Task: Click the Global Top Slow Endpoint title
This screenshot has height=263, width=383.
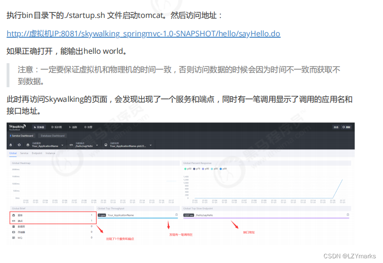Action: pyautogui.click(x=198, y=208)
